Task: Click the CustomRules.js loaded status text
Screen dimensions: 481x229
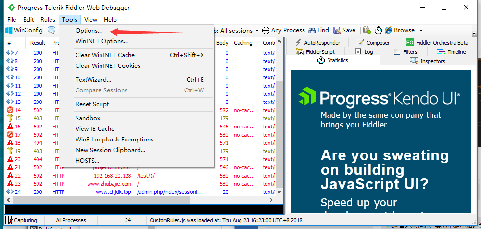Action: click(226, 220)
